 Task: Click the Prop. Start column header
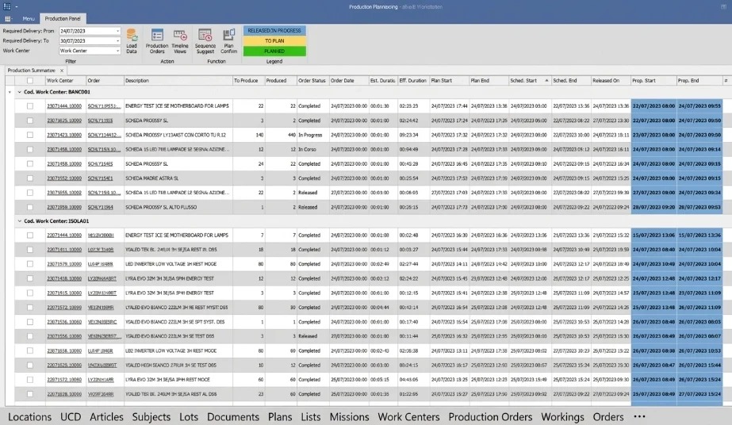tap(653, 81)
